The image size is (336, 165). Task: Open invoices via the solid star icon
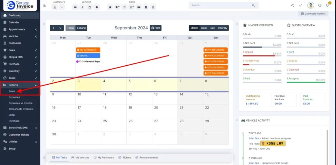pyautogui.click(x=110, y=7)
